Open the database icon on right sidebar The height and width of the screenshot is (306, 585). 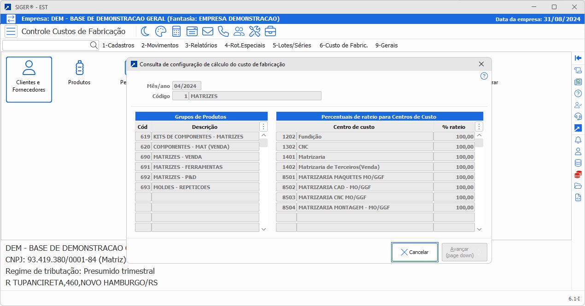(x=579, y=163)
